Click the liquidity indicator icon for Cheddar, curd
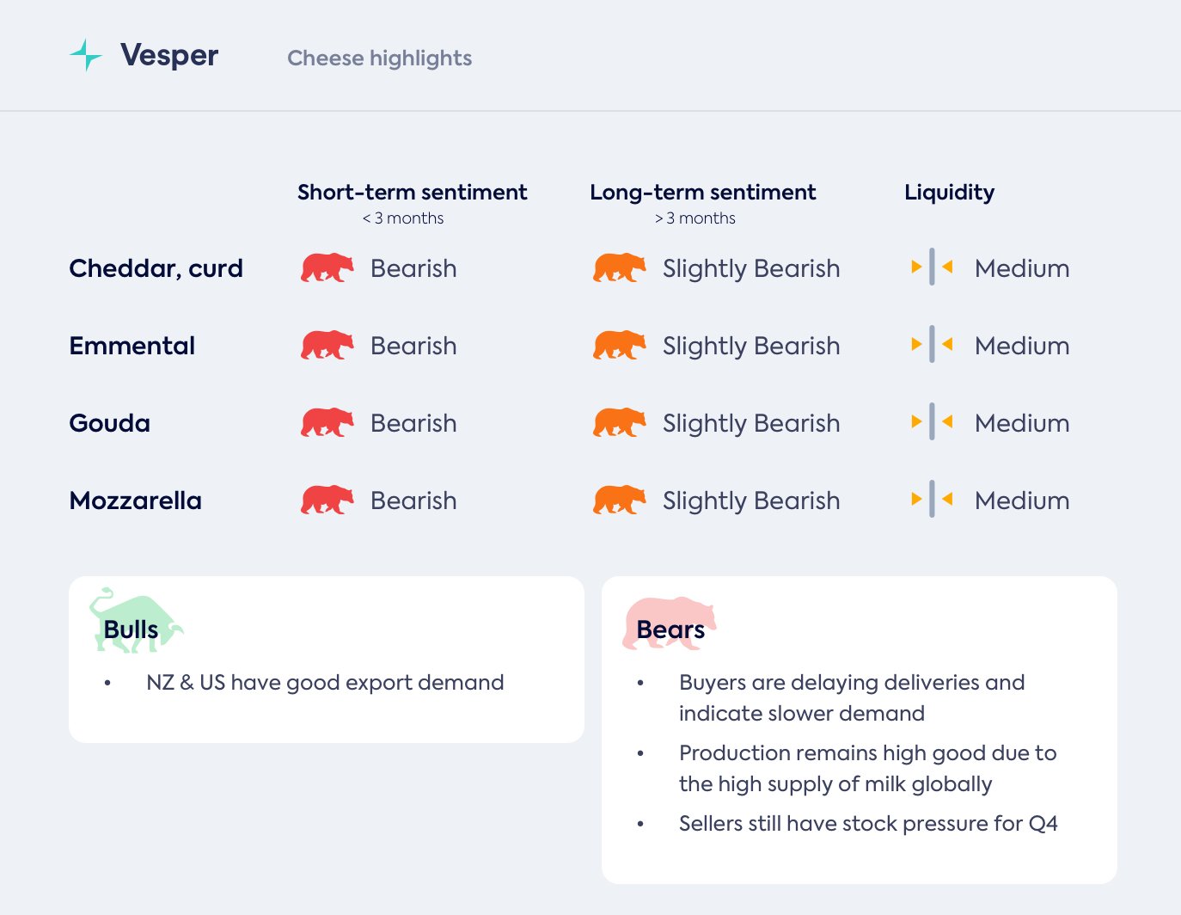The width and height of the screenshot is (1181, 915). [x=932, y=267]
